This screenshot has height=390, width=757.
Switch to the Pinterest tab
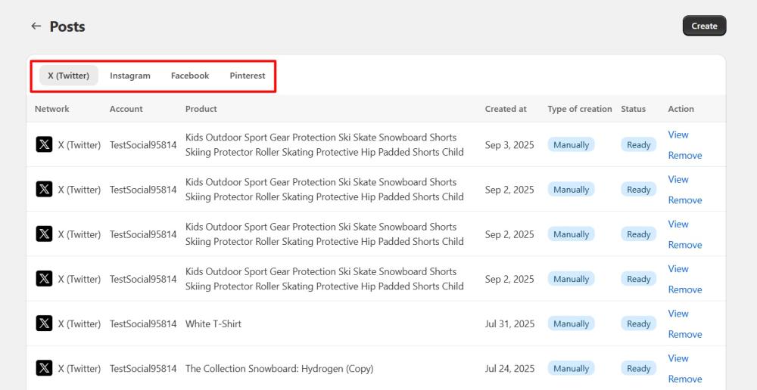[x=248, y=76]
